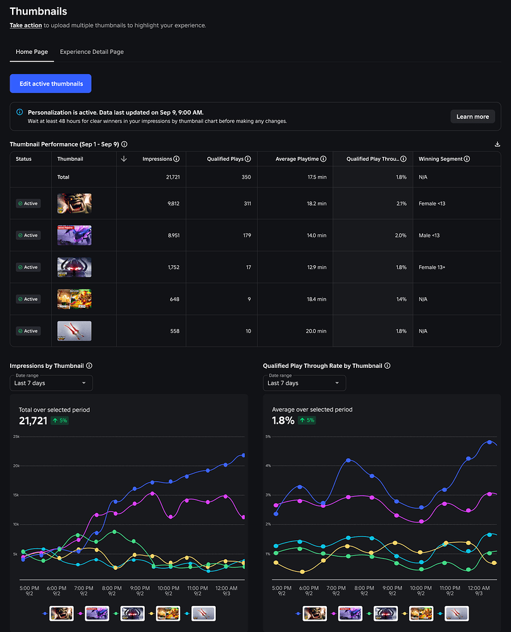Toggle magenta dragon series in Impressions chart legend

click(x=94, y=613)
